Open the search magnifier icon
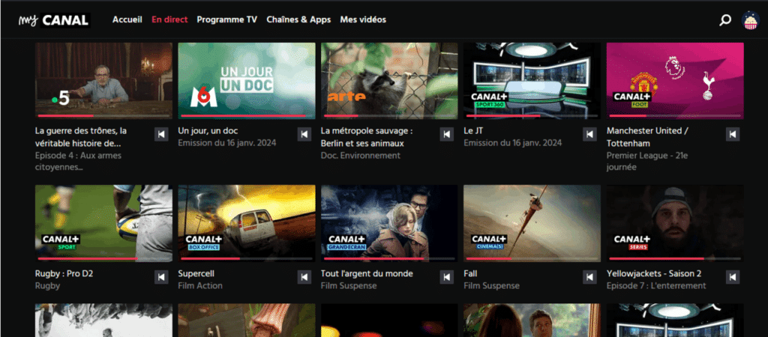This screenshot has width=768, height=337. [x=725, y=20]
